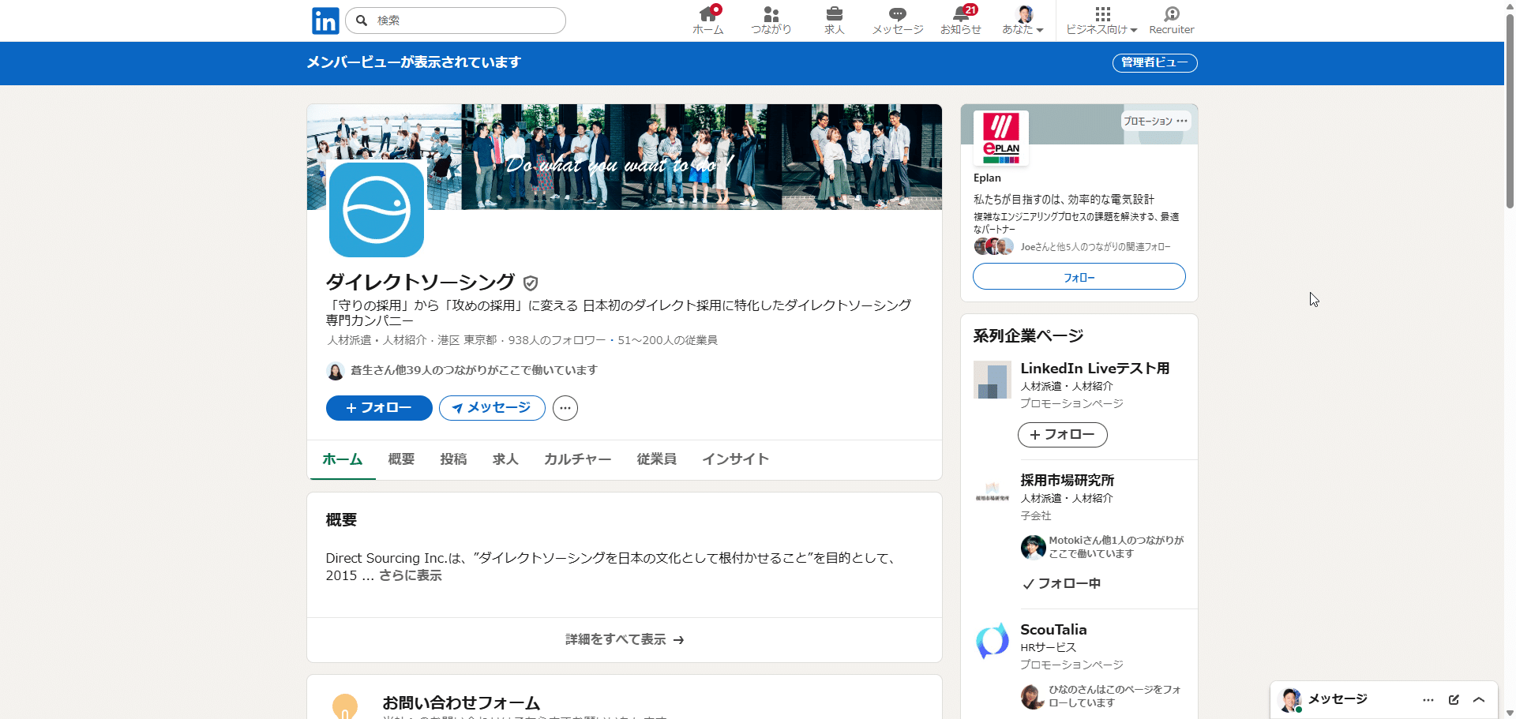Follow ダイレクトソーシング with main フォロー button
The image size is (1516, 719).
(379, 408)
